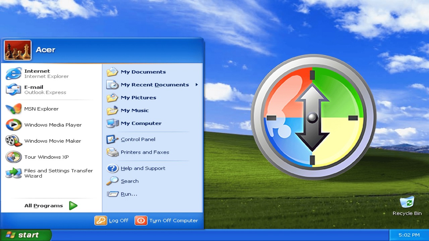
Task: Click the green start button
Action: [25, 235]
